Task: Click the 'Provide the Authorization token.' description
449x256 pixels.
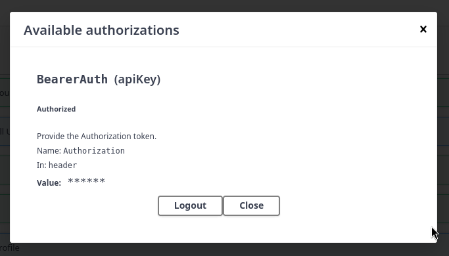Action: [x=97, y=136]
